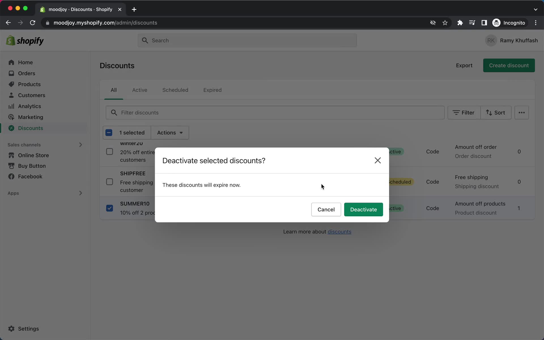Toggle checkbox for SUMMER10 discount
This screenshot has width=544, height=340.
click(109, 208)
